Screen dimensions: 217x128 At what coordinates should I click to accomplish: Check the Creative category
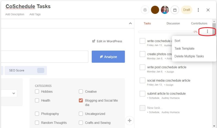coord(81,92)
